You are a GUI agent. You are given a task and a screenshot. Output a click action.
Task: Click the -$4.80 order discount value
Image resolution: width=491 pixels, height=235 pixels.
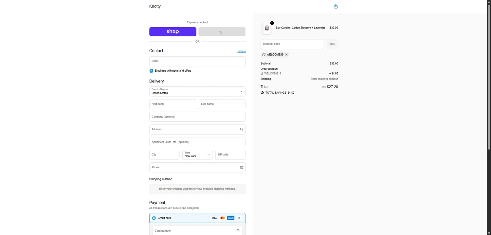[334, 74]
